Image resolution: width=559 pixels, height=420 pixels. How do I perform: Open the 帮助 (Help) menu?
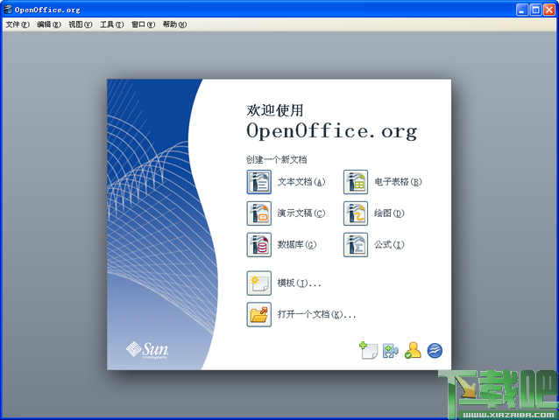point(174,24)
